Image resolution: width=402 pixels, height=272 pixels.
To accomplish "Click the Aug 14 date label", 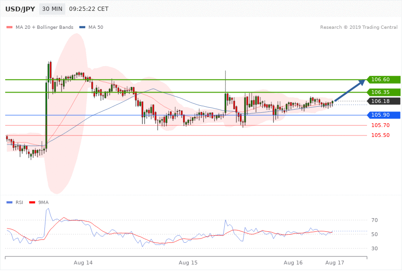I will (83, 263).
